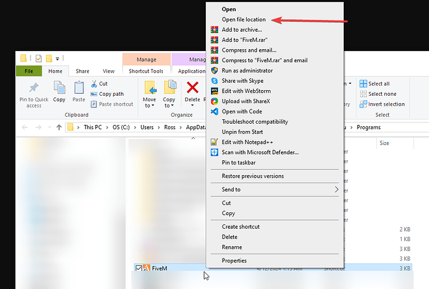Click Select all in the ribbon

tap(374, 84)
